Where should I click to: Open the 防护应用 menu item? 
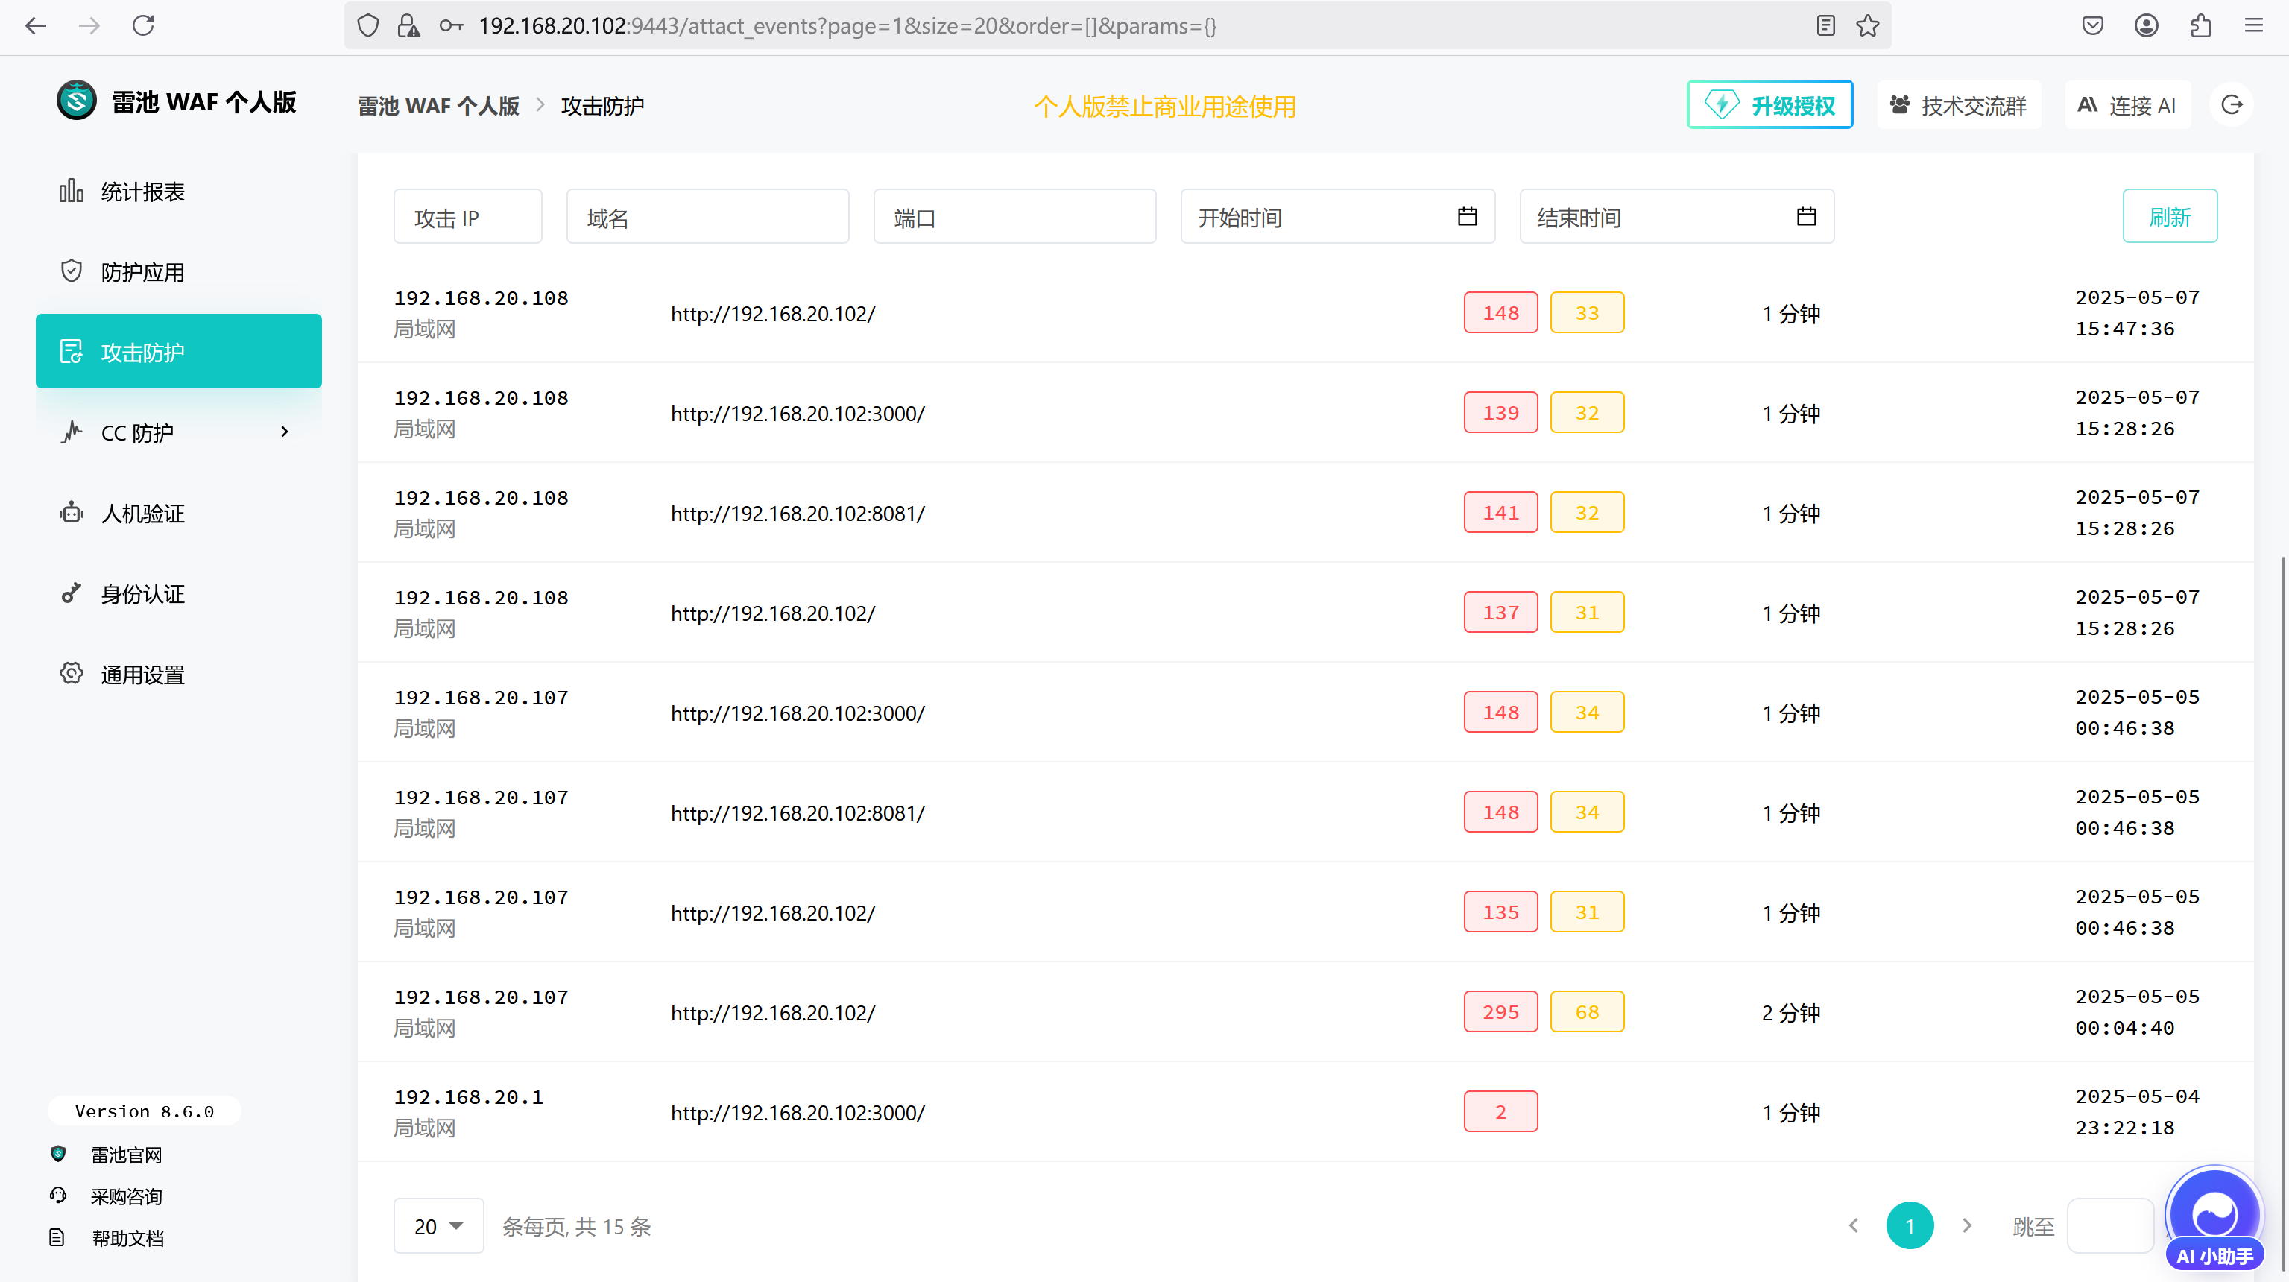tap(179, 272)
